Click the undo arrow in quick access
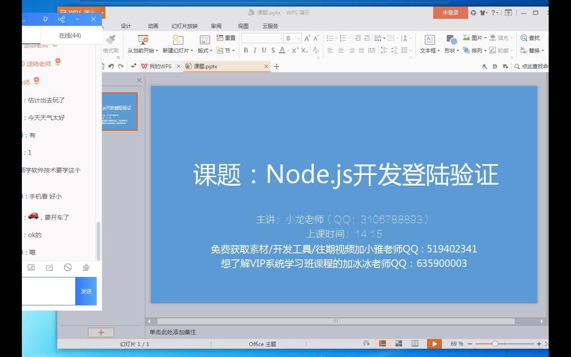This screenshot has width=571, height=357. point(111,66)
